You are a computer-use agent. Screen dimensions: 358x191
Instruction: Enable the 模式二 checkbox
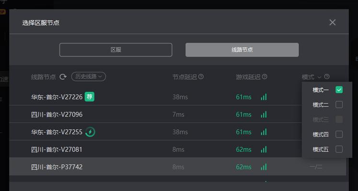[339, 105]
